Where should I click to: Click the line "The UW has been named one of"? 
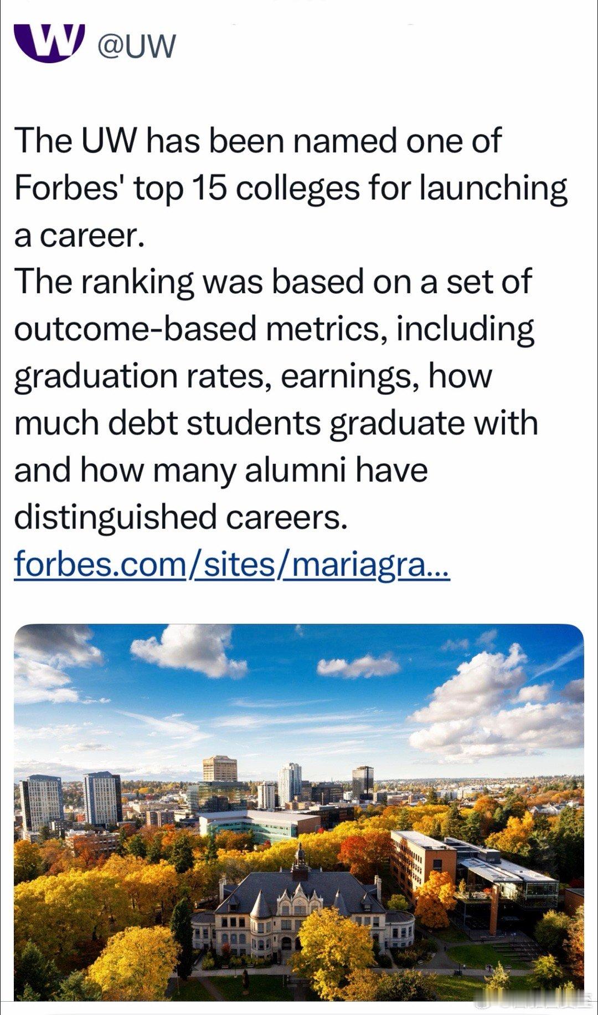coord(258,141)
